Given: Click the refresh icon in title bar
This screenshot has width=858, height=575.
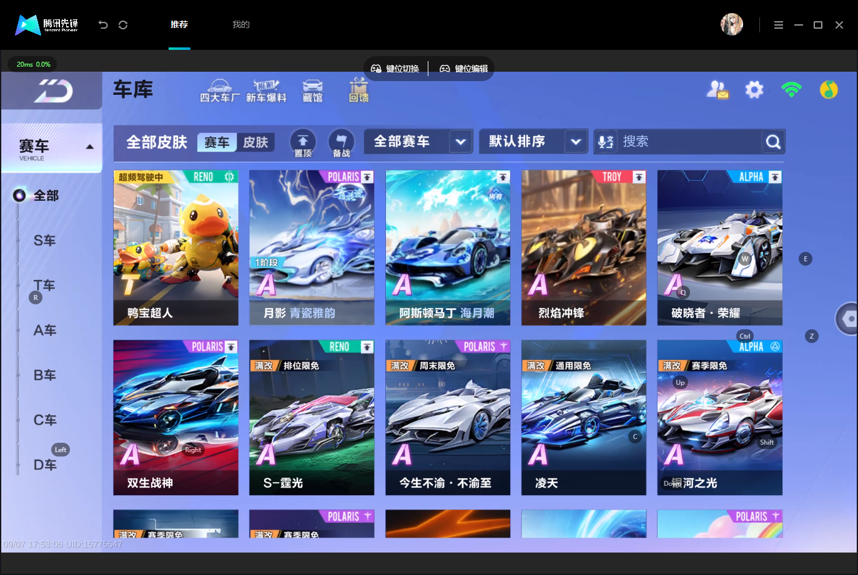Looking at the screenshot, I should click(123, 25).
